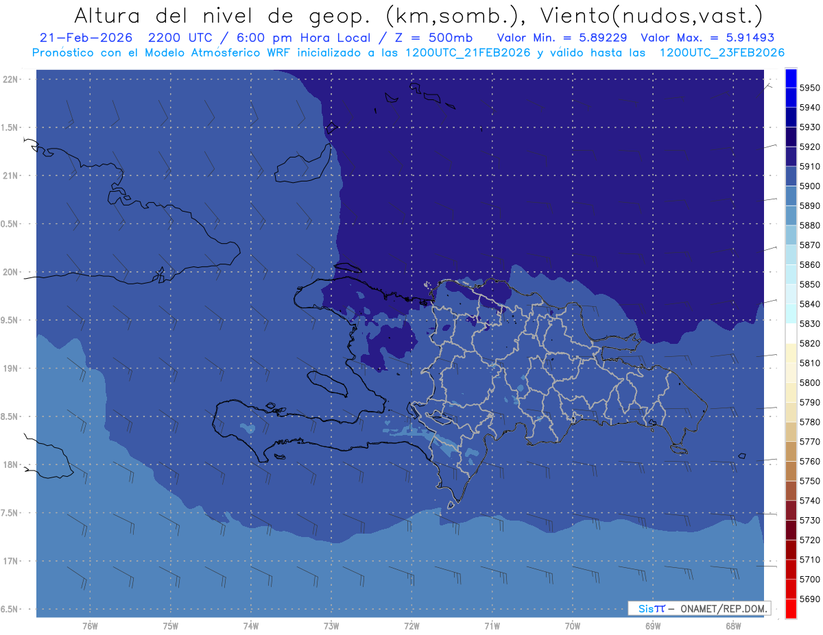Click the 'Valor Min. = 5.89229' text
The image size is (823, 635).
point(562,38)
